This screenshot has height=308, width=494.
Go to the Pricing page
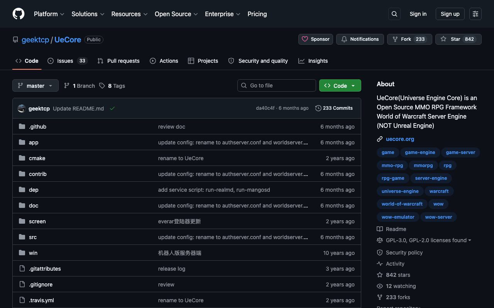click(257, 14)
